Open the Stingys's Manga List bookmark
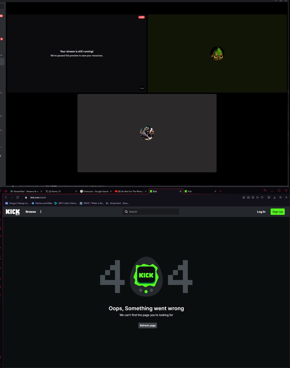This screenshot has width=290, height=368. [17, 203]
